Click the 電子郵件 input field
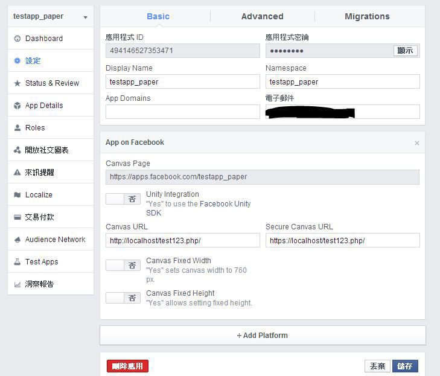440x376 pixels. [x=343, y=112]
